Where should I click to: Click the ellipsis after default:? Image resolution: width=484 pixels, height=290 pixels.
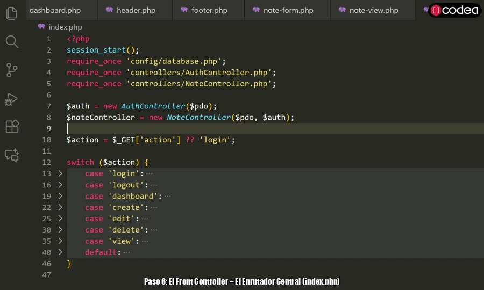(126, 252)
